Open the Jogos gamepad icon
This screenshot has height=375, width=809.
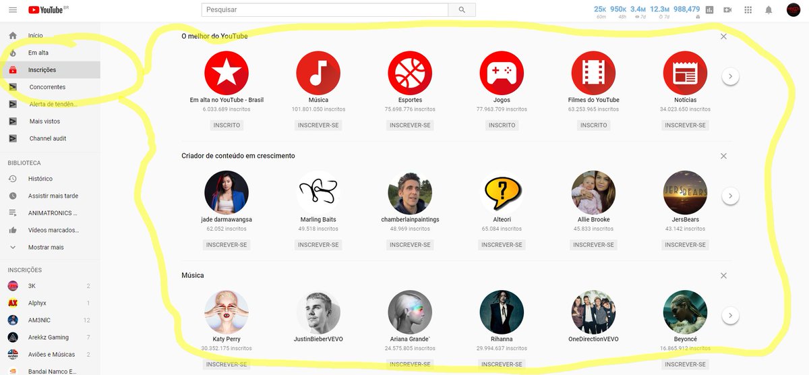[502, 73]
